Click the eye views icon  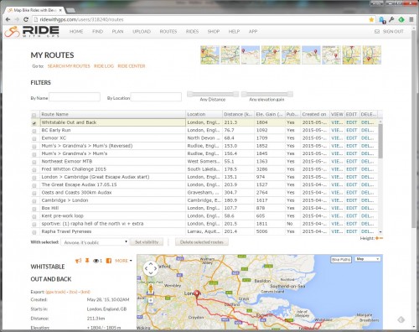click(96, 261)
